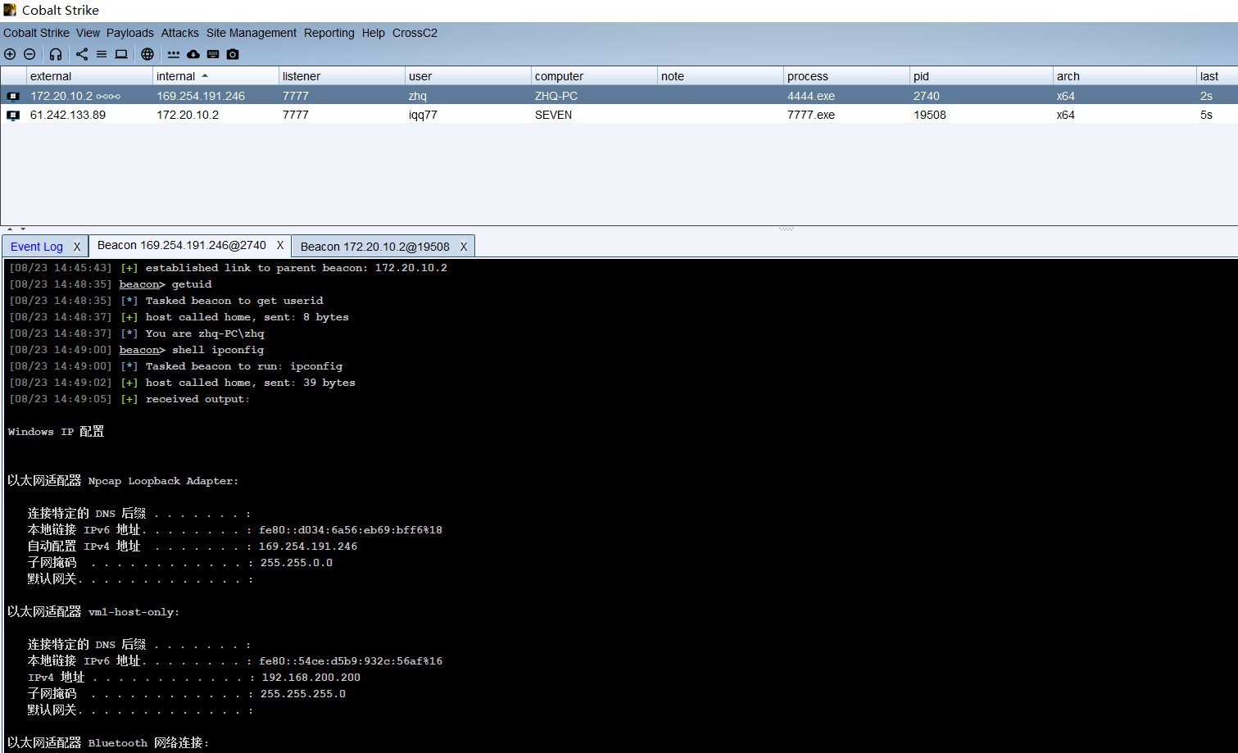The image size is (1238, 753).
Task: Click 'vm1-host-only' adapter console line
Action: click(93, 612)
